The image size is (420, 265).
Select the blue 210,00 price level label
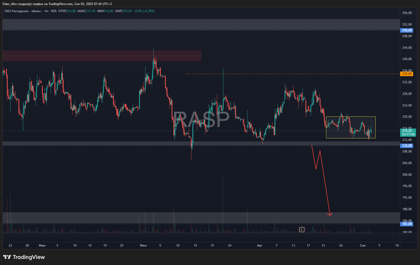click(x=407, y=146)
